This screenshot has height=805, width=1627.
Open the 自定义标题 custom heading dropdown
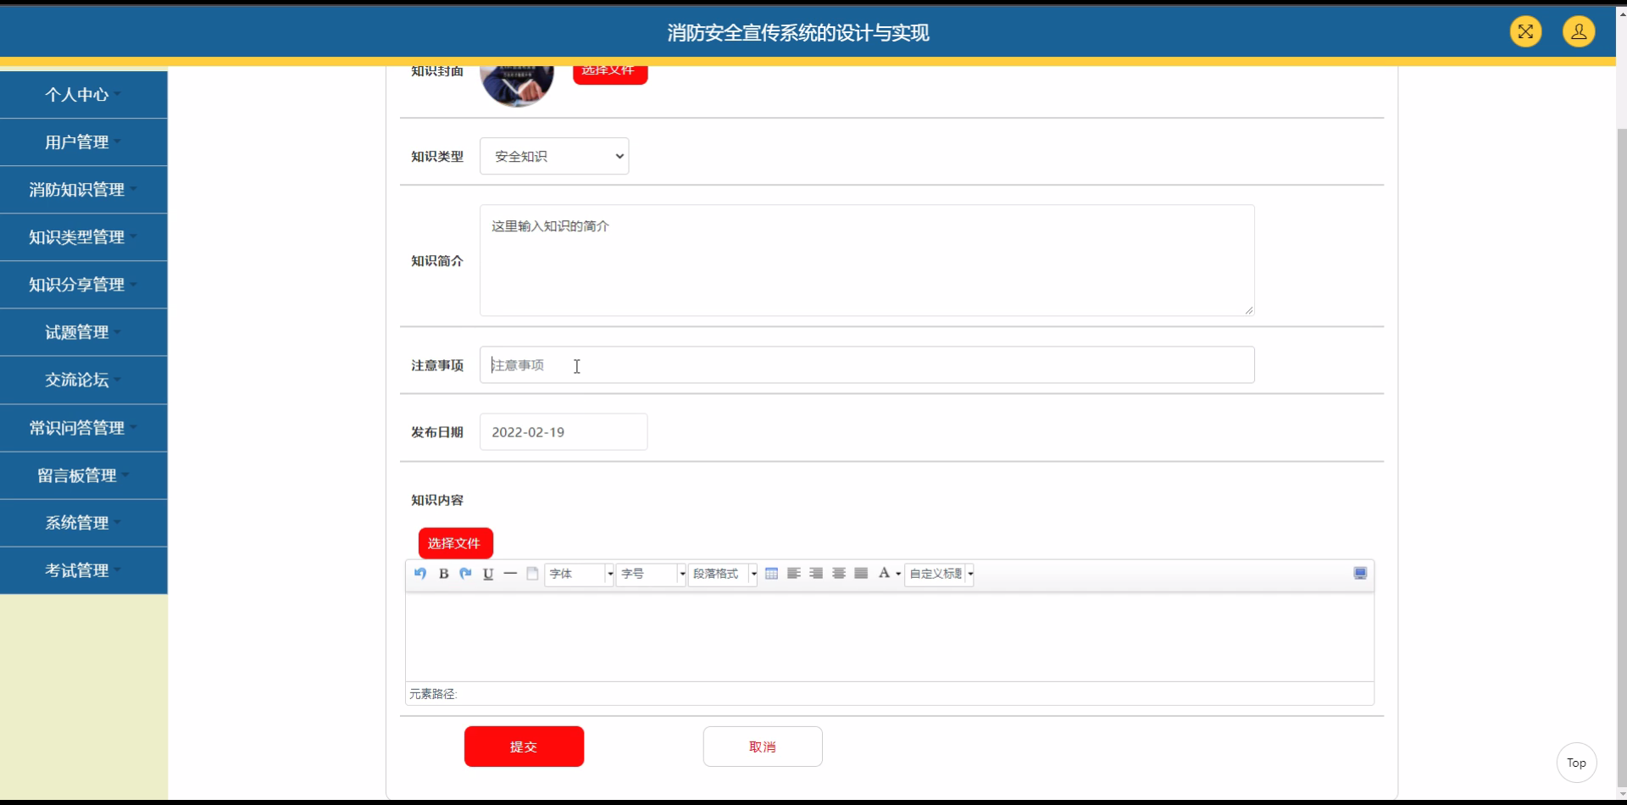[x=940, y=574]
